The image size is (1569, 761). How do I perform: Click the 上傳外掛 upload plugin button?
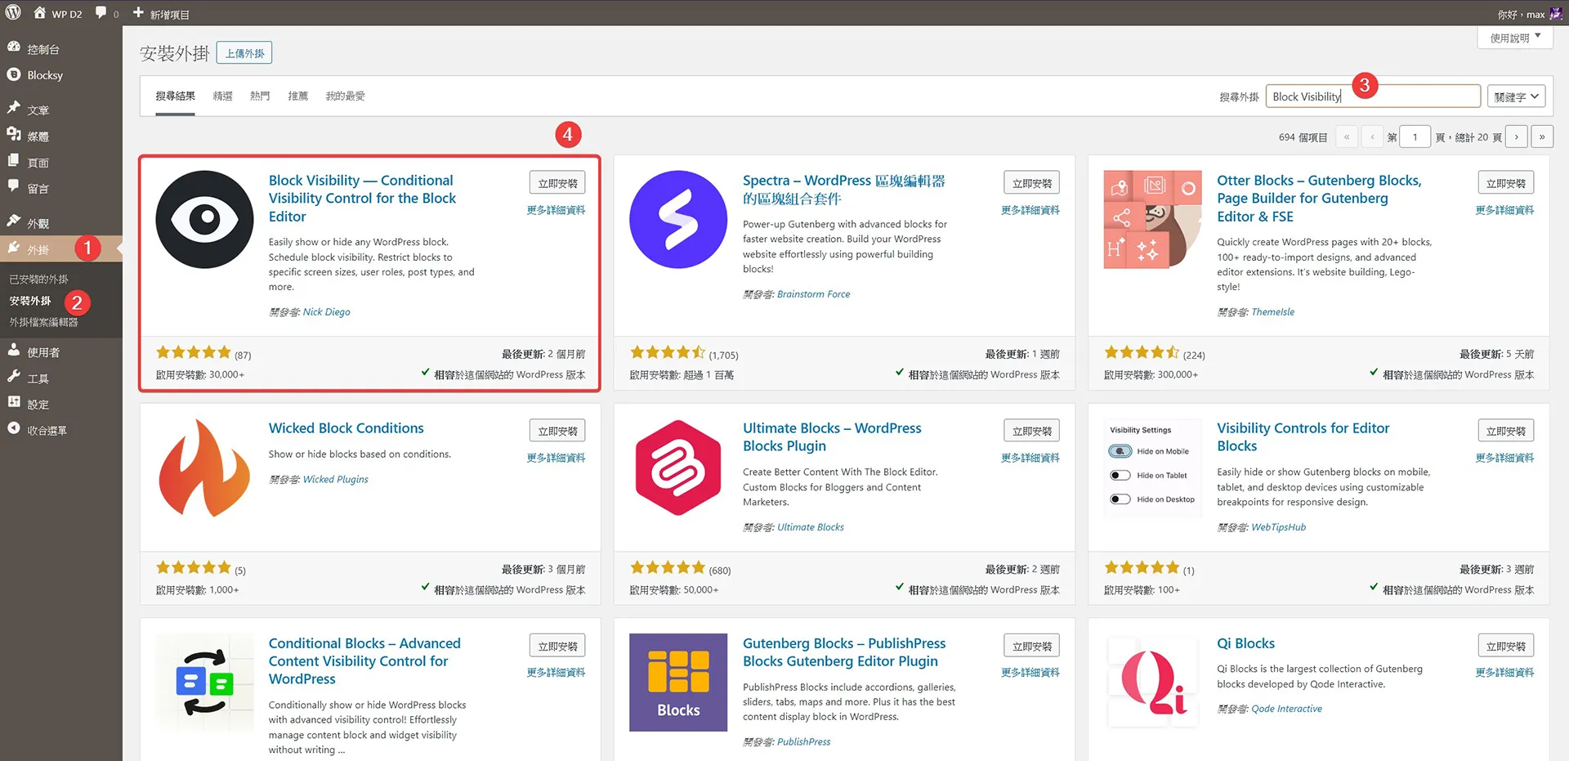244,53
